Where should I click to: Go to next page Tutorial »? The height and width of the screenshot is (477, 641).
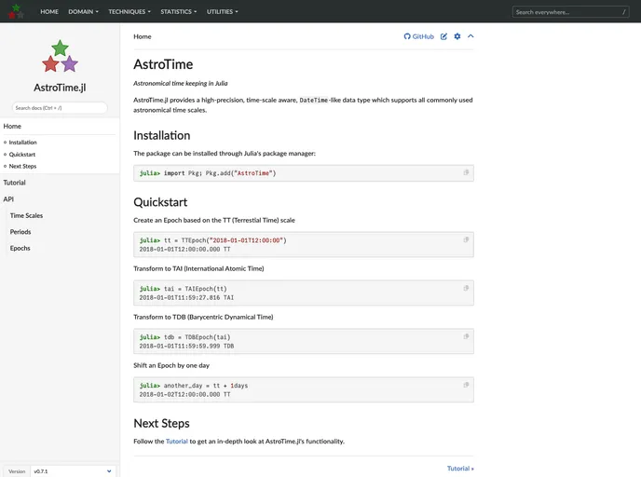click(460, 469)
